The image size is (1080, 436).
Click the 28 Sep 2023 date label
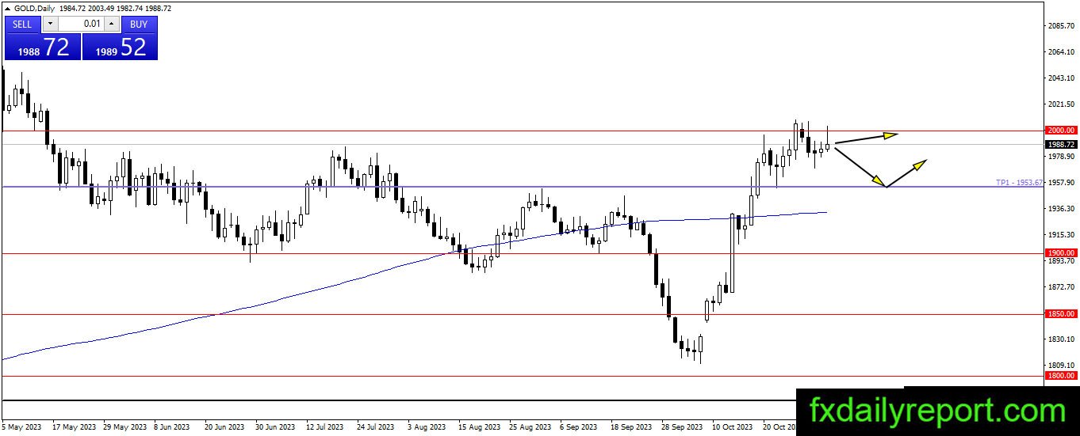pyautogui.click(x=682, y=427)
